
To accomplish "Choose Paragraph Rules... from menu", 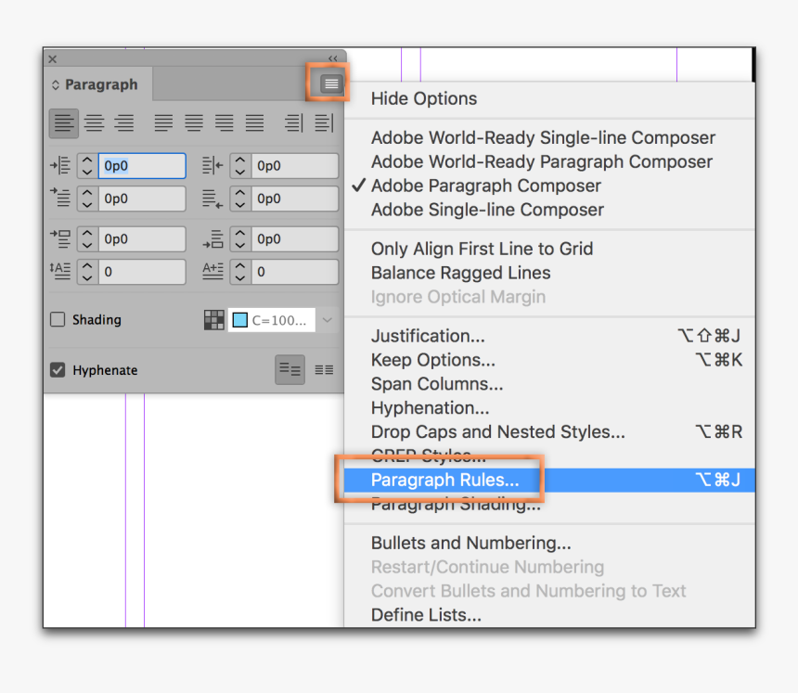I will pyautogui.click(x=549, y=480).
